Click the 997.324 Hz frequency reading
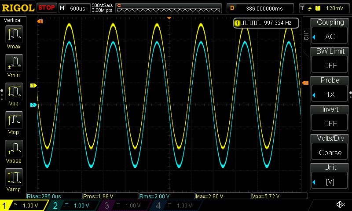Image resolution: width=352 pixels, height=211 pixels. pos(278,23)
